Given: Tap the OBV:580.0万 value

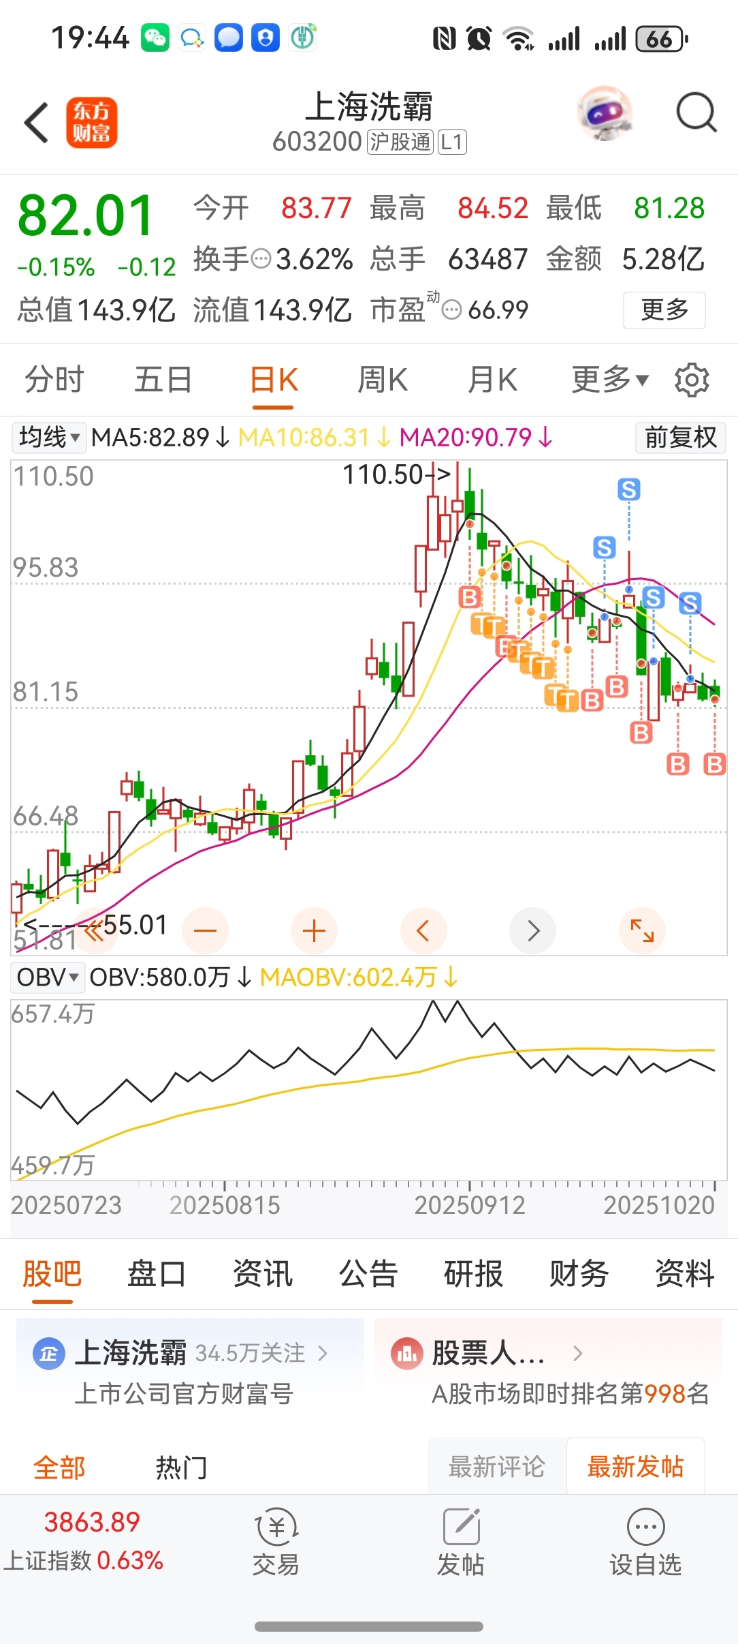Looking at the screenshot, I should coord(171,977).
